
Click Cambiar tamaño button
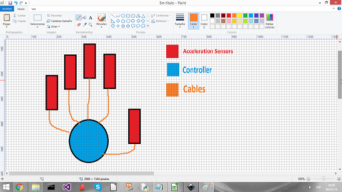[x=59, y=21]
